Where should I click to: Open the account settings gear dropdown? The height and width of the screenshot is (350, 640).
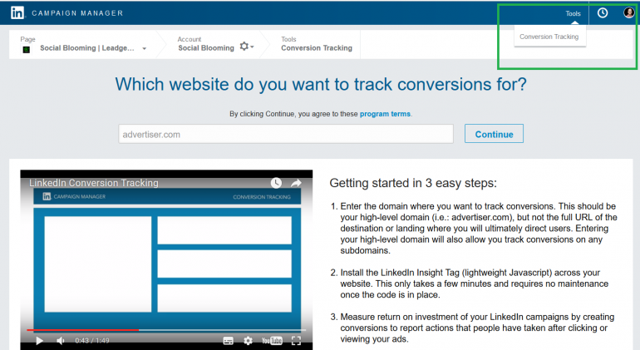247,47
